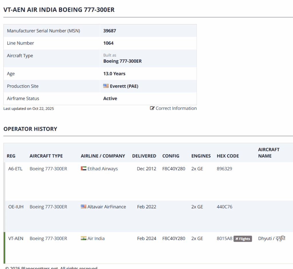Viewport: 293px width, 269px height.
Task: Click registration A6-ETL in operator history
Action: coord(15,169)
